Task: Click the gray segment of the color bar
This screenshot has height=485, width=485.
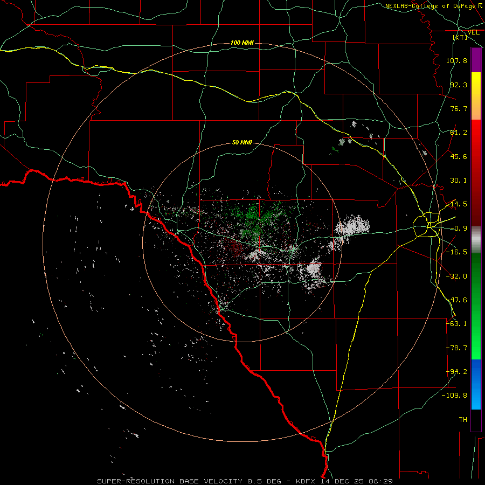Action: 476,240
